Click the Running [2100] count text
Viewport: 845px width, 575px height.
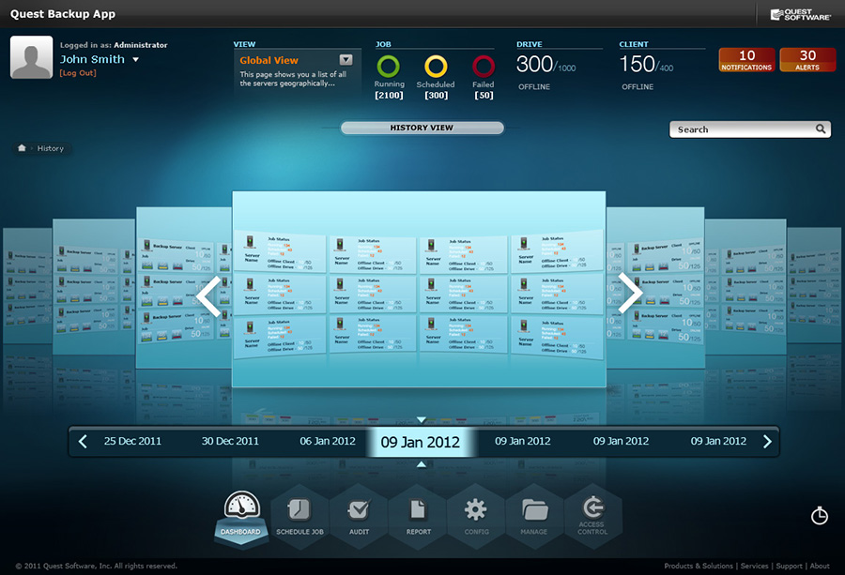(x=389, y=96)
